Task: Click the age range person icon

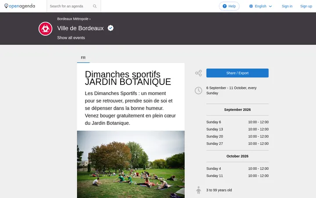Action: tap(198, 190)
